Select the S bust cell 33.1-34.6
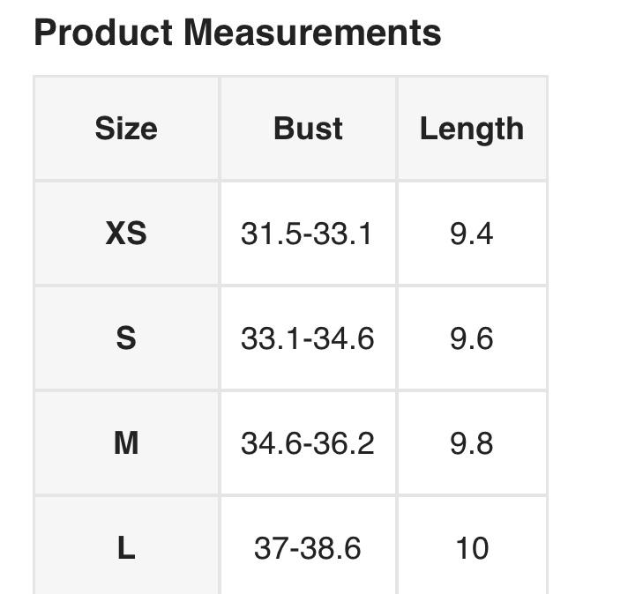 click(307, 338)
